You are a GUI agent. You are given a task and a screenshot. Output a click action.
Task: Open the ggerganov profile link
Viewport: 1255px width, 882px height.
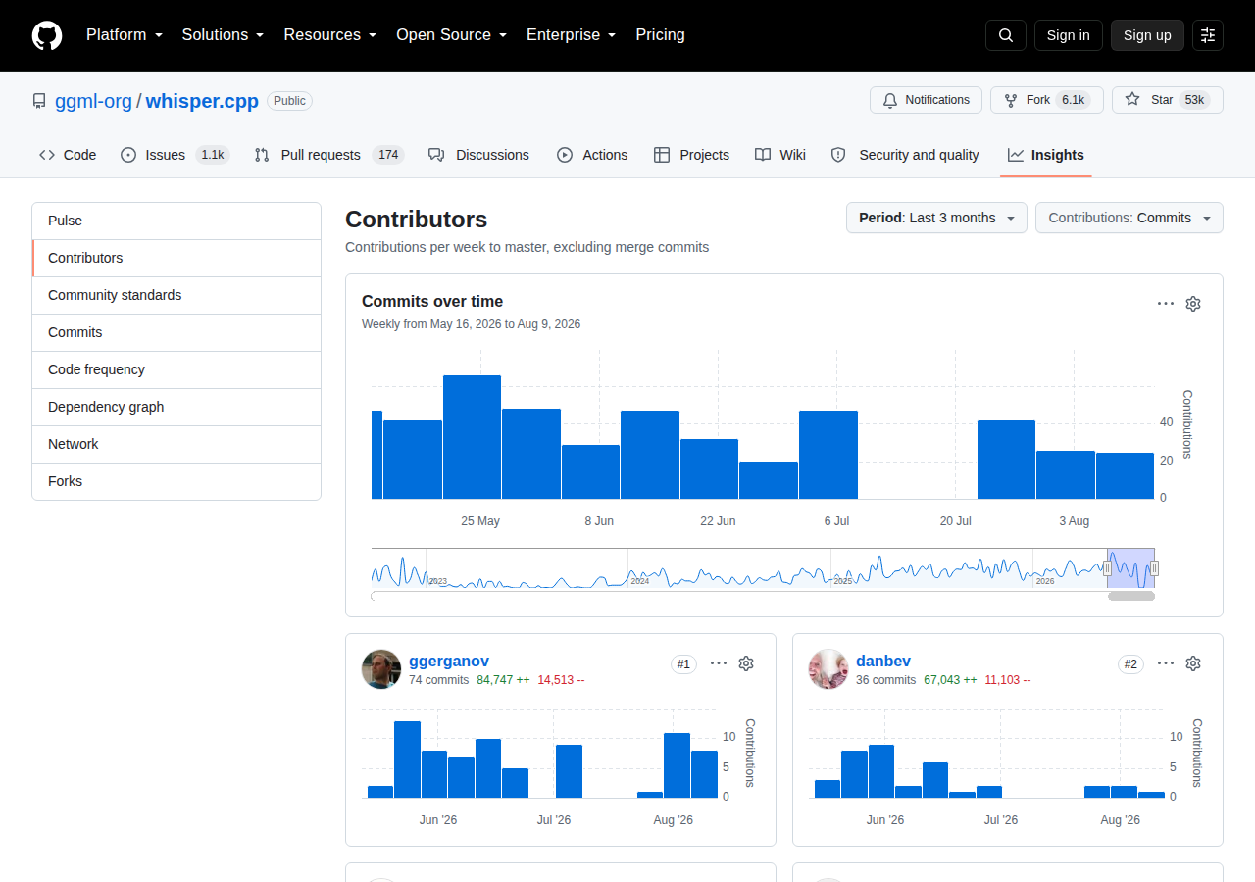click(449, 661)
